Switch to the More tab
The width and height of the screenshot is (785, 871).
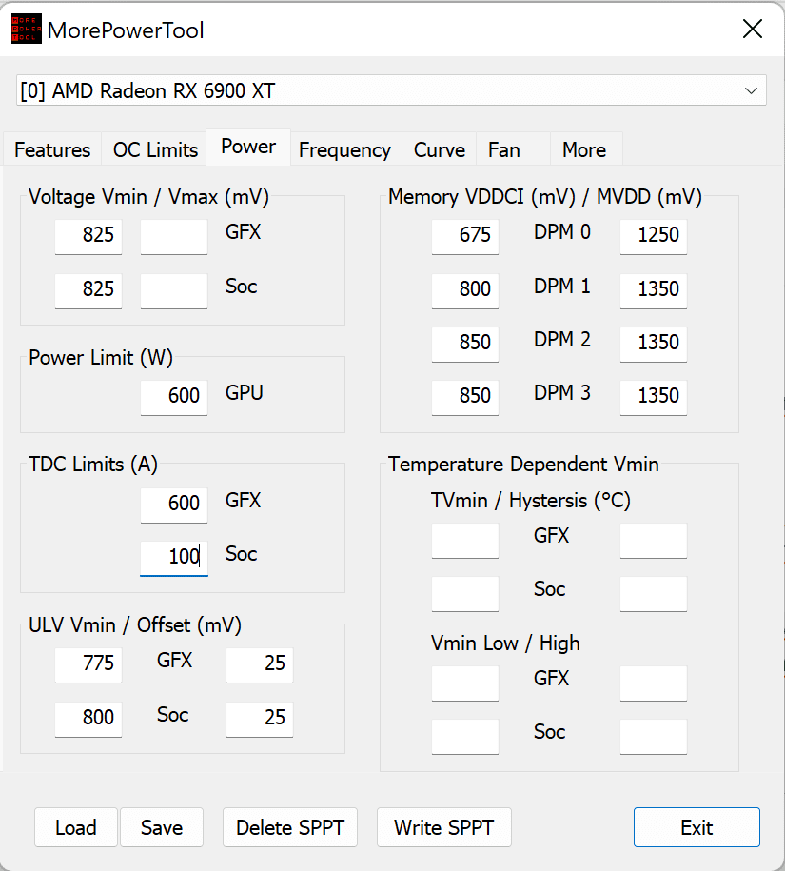[x=584, y=150]
